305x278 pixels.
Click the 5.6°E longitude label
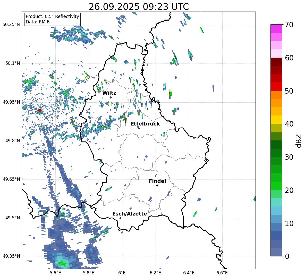click(x=55, y=273)
